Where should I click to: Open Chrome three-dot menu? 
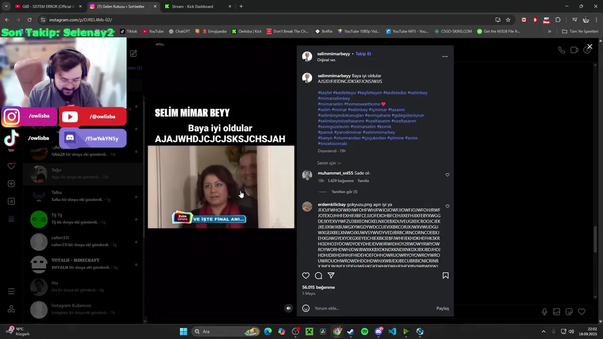tap(597, 20)
